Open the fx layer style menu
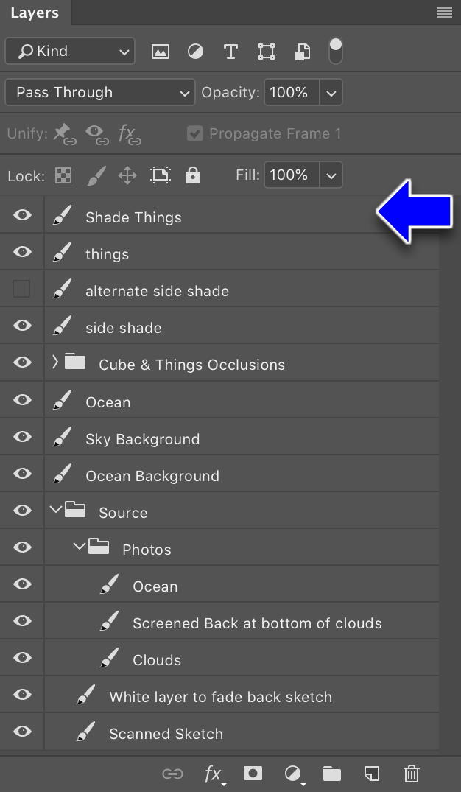The image size is (461, 792). pyautogui.click(x=214, y=774)
